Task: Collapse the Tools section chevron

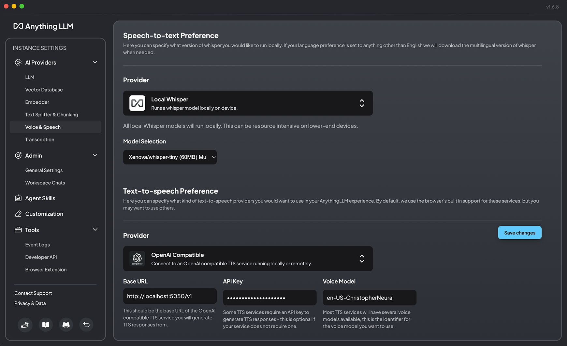Action: [95, 230]
